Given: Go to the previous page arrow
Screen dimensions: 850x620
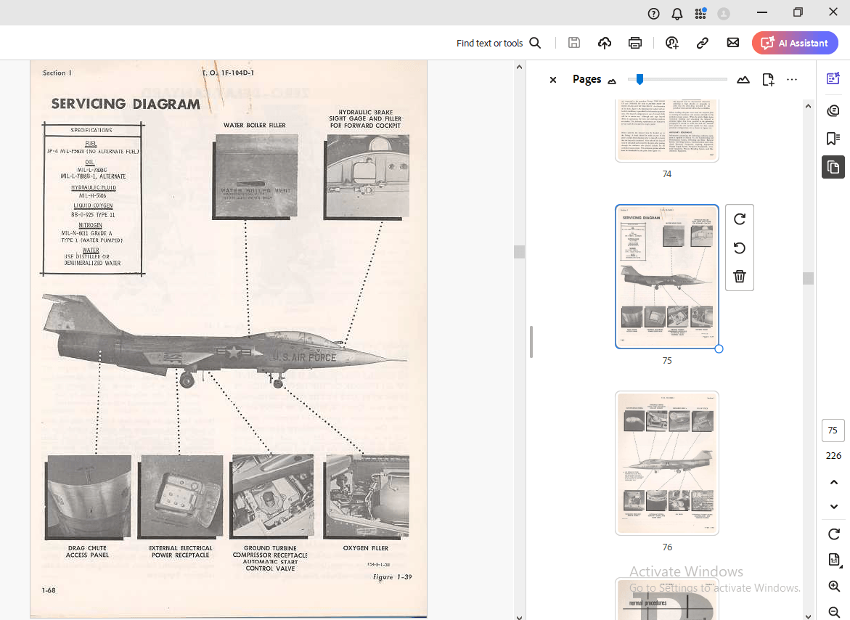Looking at the screenshot, I should click(834, 482).
